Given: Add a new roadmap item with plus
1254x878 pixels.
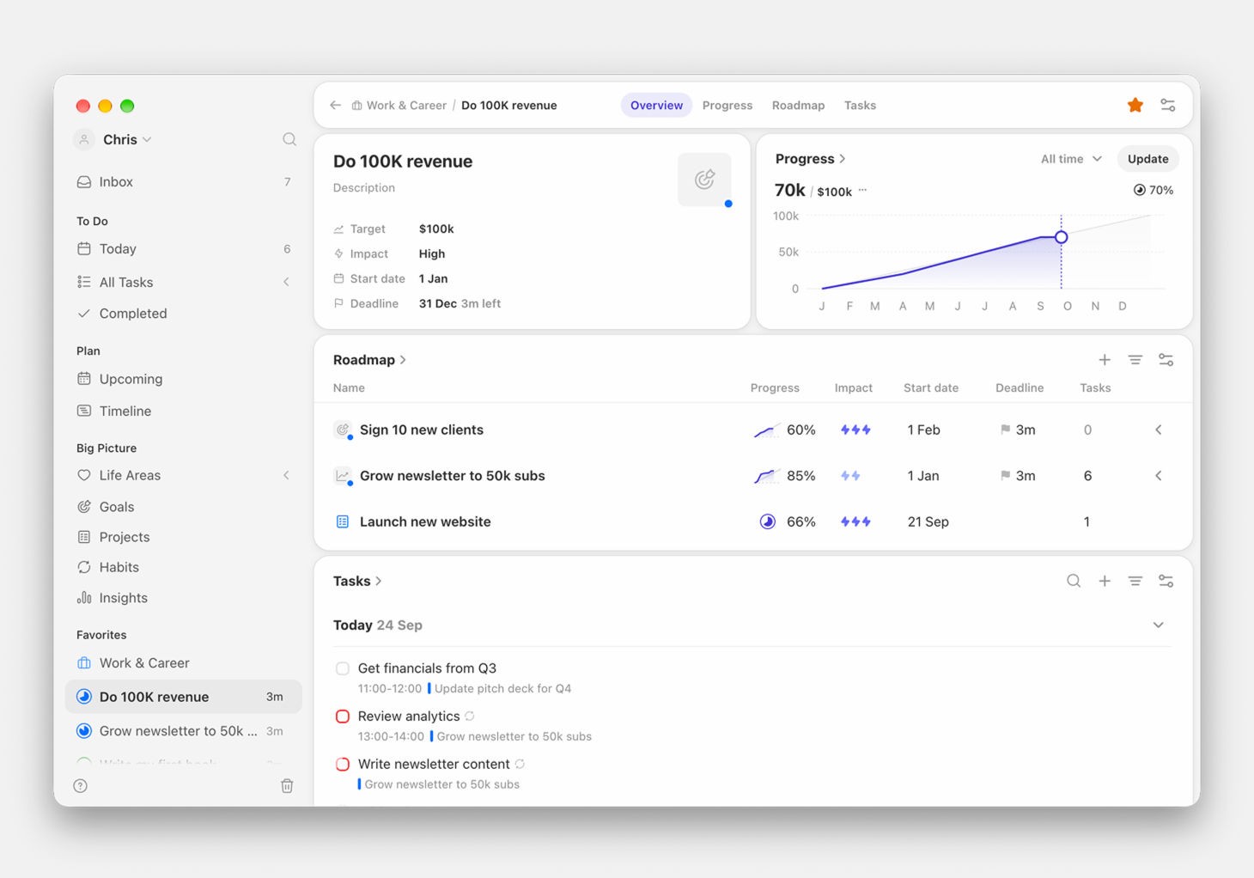Looking at the screenshot, I should tap(1105, 360).
